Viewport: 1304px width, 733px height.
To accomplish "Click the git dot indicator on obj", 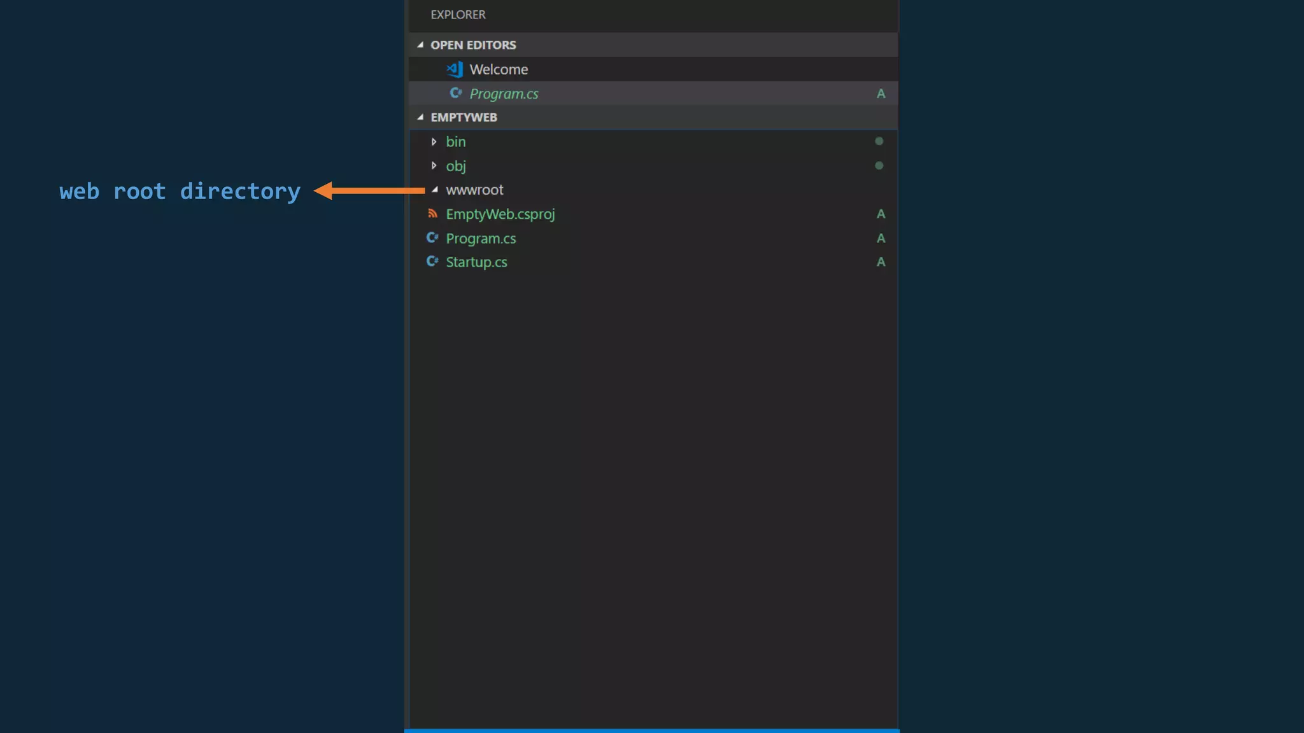I will (879, 165).
